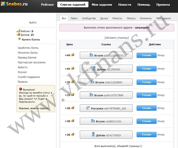Click the person icon on Добавь id11550093
This screenshot has width=178, height=148.
coord(94,68)
